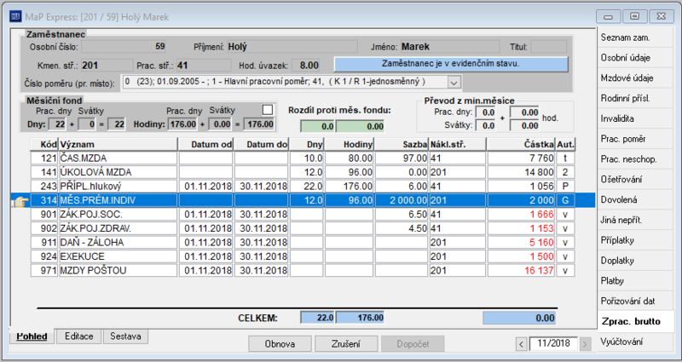The height and width of the screenshot is (362, 682).
Task: Click the Zrušení button
Action: pyautogui.click(x=346, y=344)
